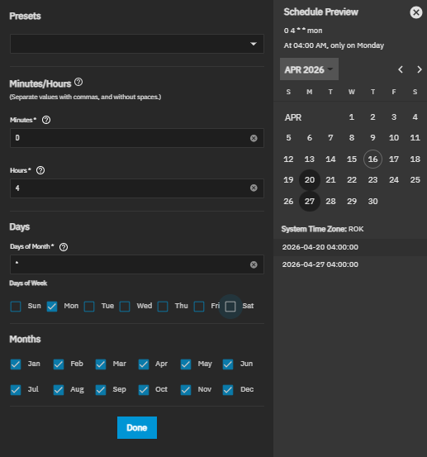Enable the Sun checkbox
Screen dimensions: 427x457
(x=16, y=307)
